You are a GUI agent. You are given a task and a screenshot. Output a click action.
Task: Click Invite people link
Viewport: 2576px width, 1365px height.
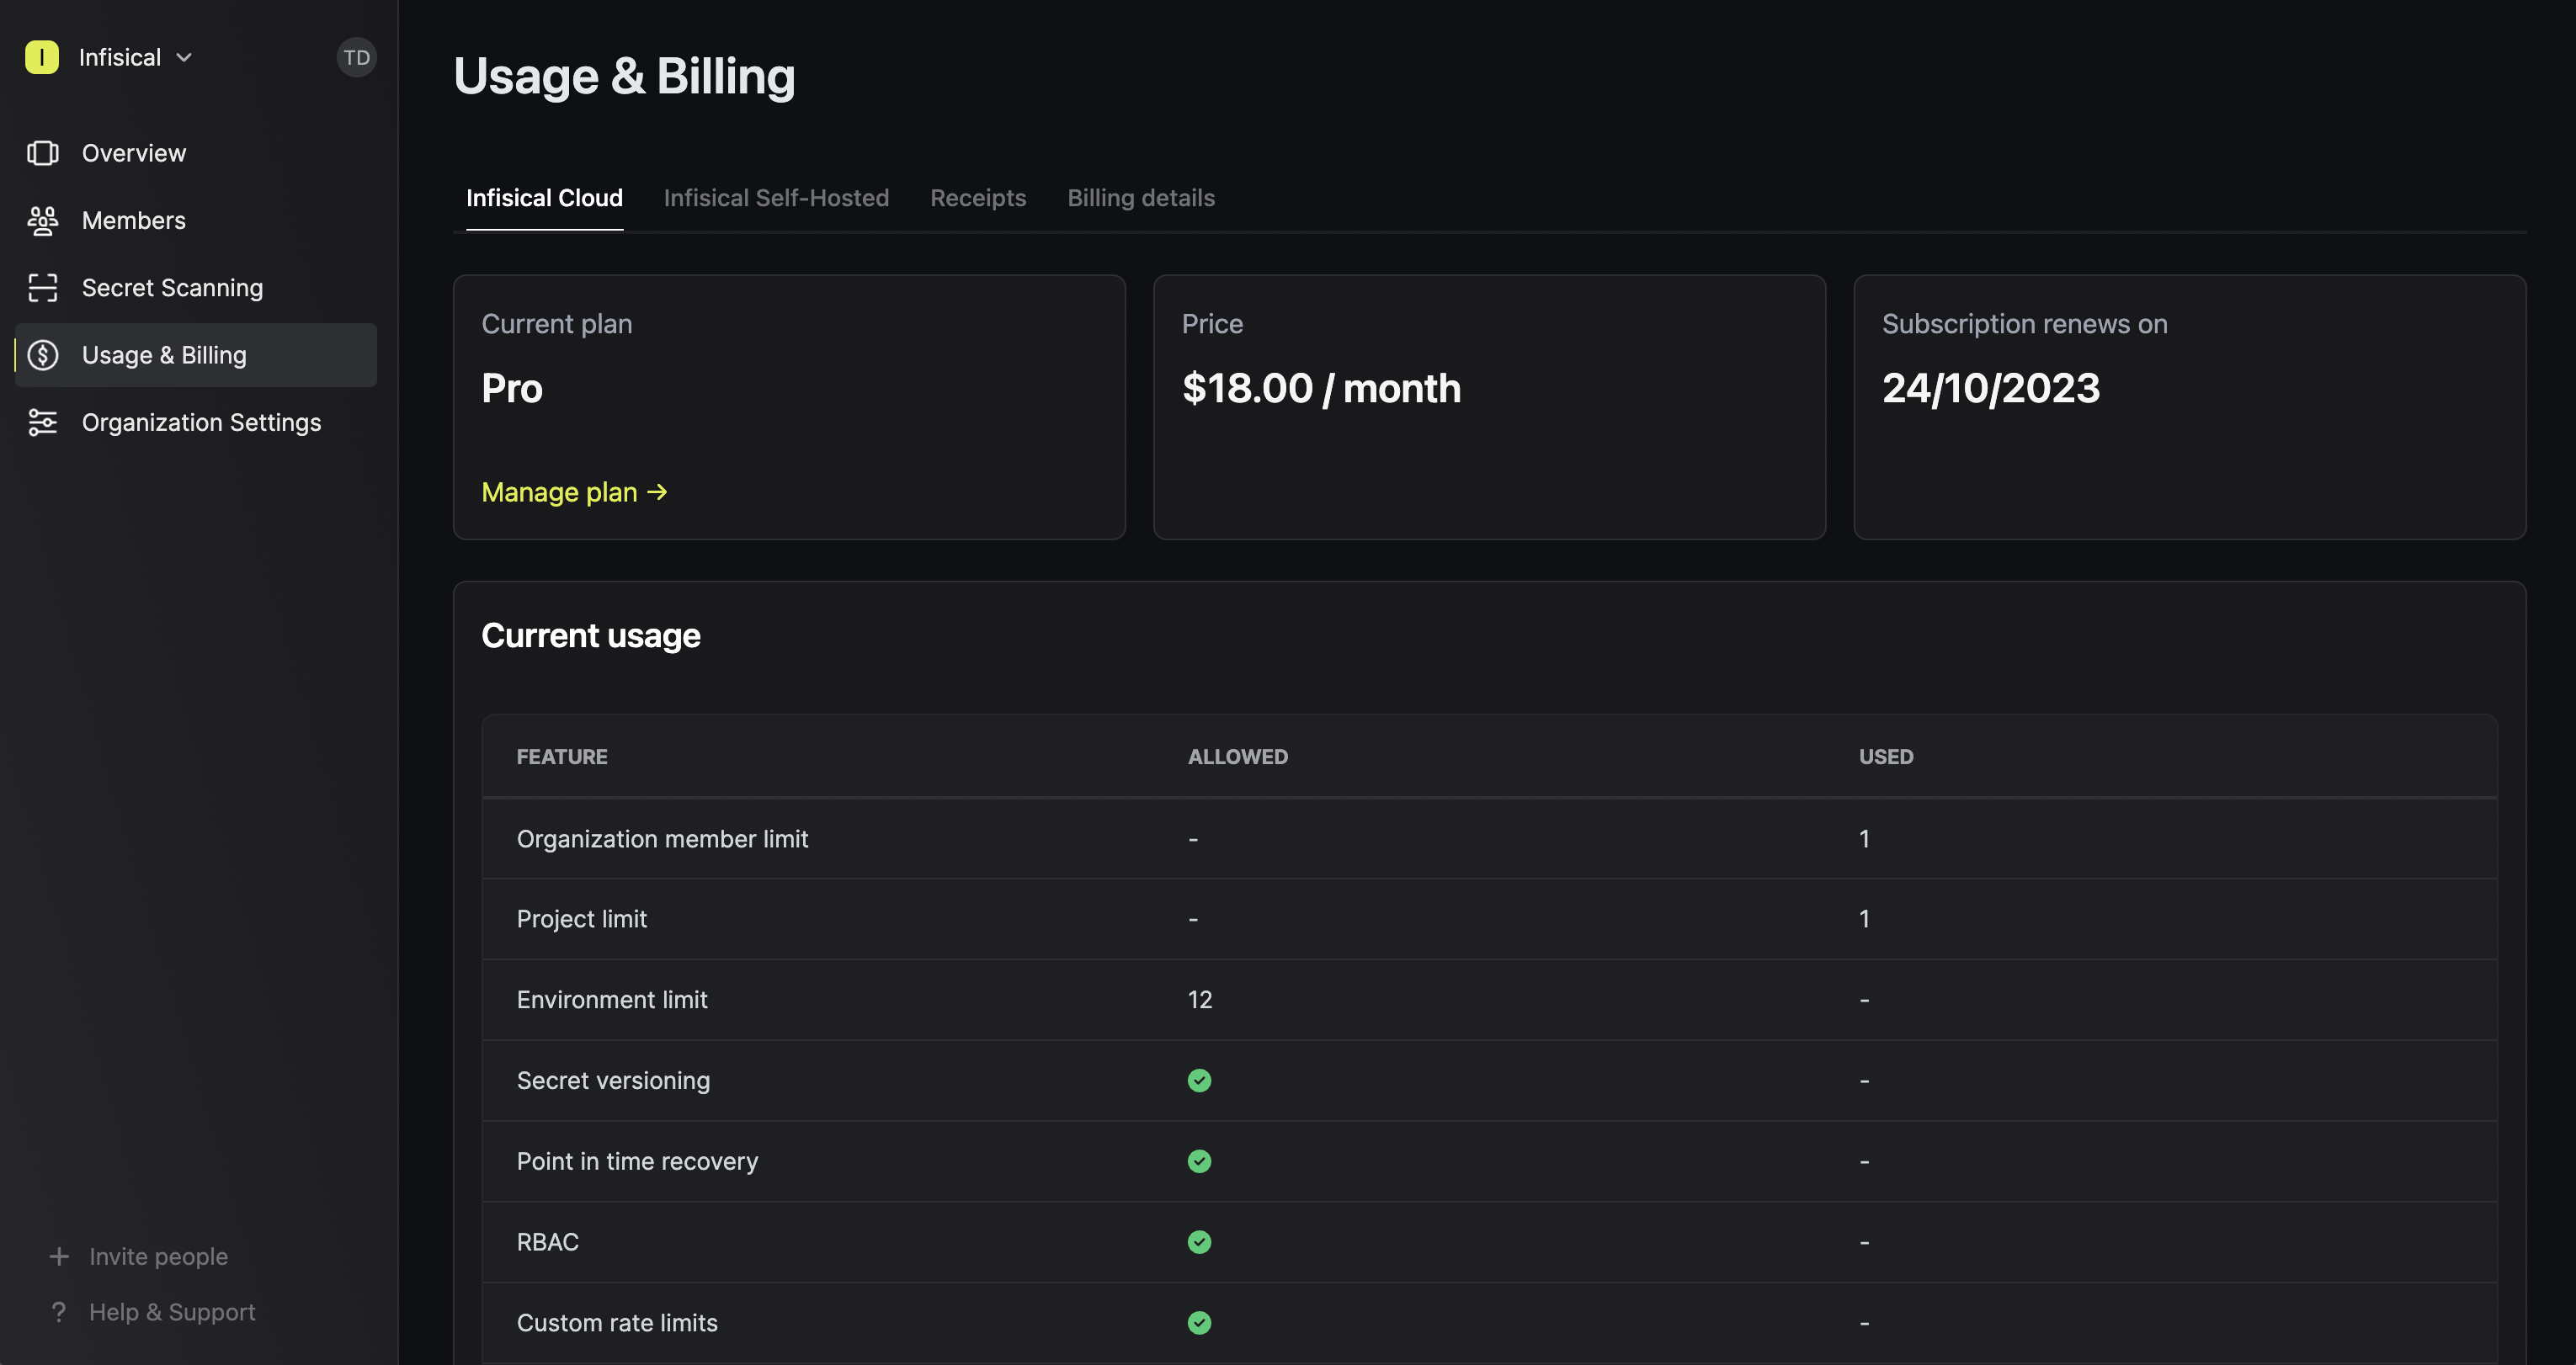(158, 1256)
